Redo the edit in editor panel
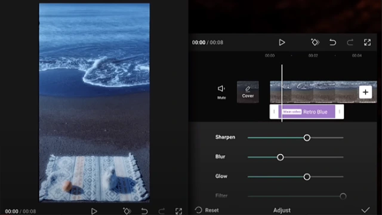 (x=350, y=42)
